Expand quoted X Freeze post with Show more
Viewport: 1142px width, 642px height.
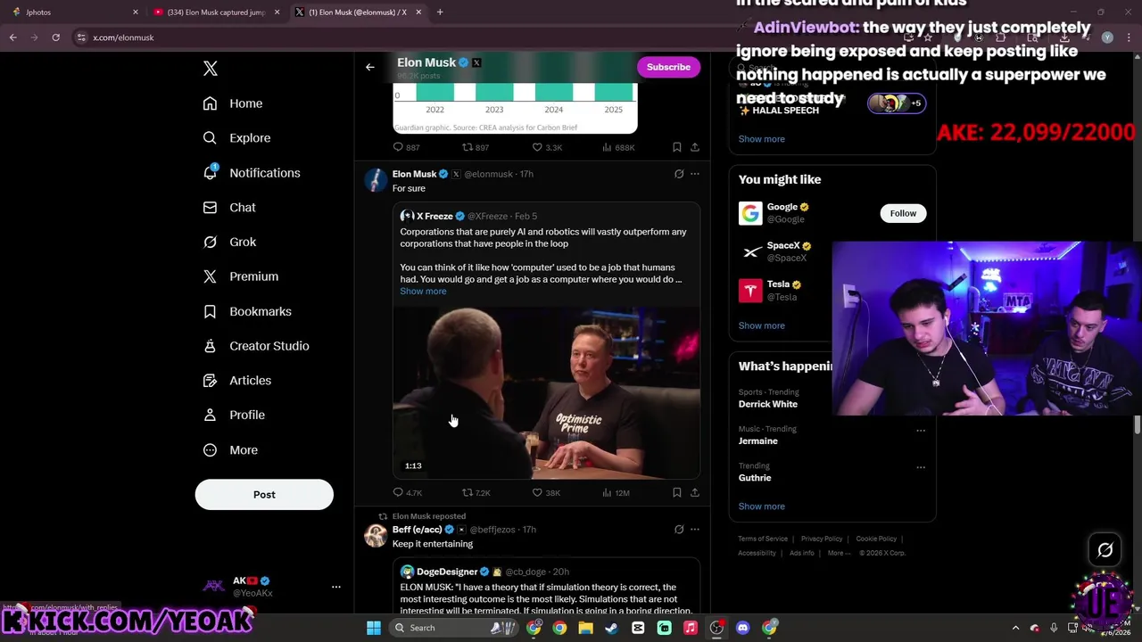[423, 292]
